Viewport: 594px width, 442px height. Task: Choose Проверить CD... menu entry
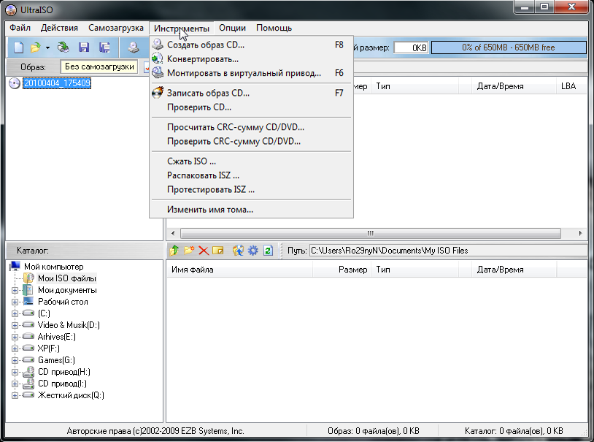(x=251, y=107)
